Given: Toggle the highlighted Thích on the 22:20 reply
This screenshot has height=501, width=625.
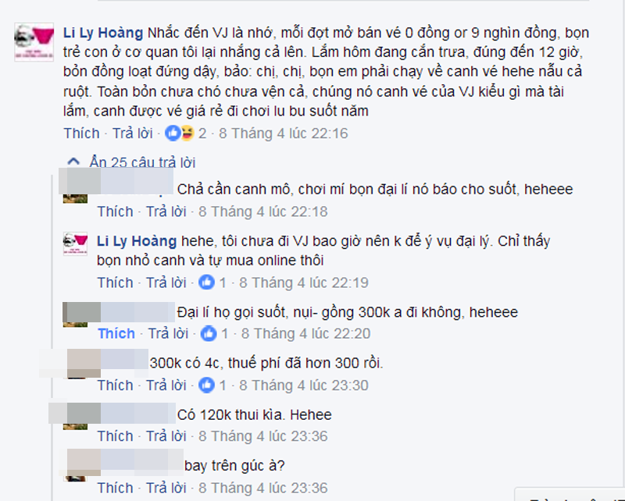Looking at the screenshot, I should coord(116,333).
